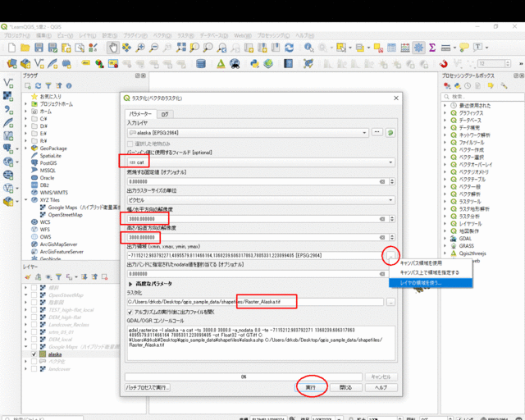Click the Zoom Out magnifier tool
The height and width of the screenshot is (420, 525).
tap(153, 48)
